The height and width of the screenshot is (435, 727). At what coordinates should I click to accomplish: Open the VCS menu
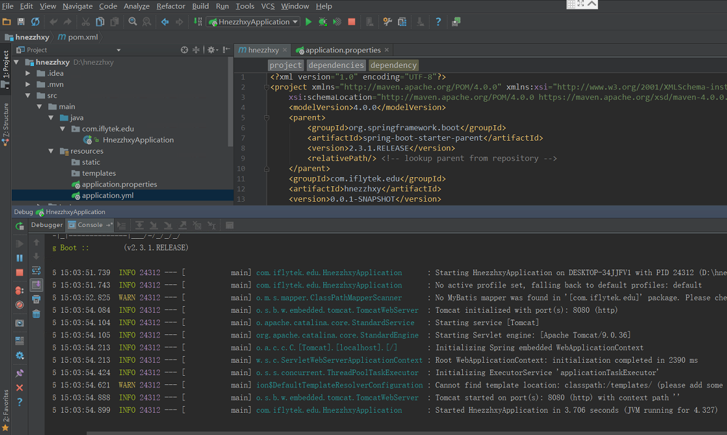point(267,6)
